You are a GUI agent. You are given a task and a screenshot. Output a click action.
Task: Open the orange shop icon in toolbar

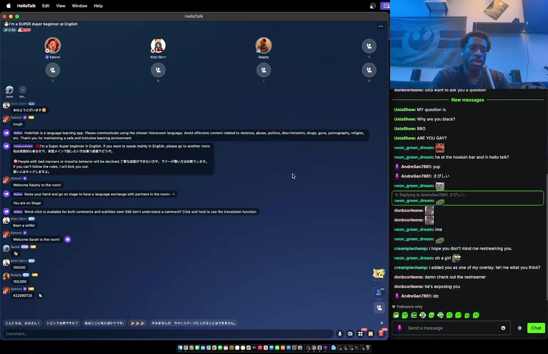pyautogui.click(x=371, y=334)
